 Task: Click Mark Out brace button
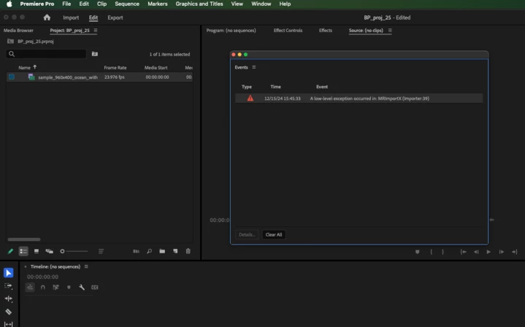click(x=442, y=252)
